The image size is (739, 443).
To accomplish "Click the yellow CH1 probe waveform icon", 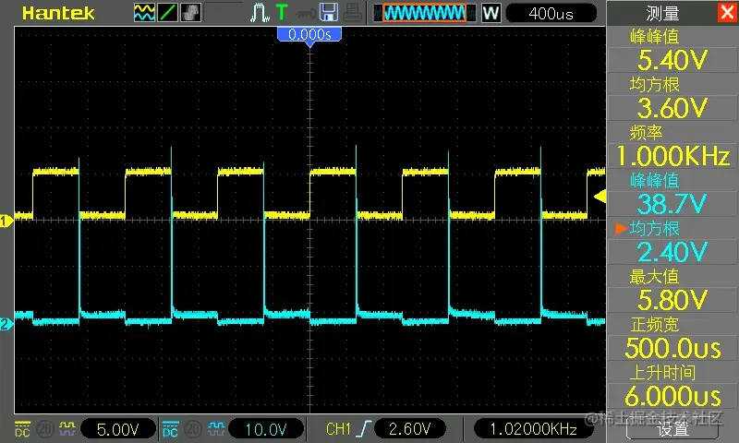I will pyautogui.click(x=67, y=428).
